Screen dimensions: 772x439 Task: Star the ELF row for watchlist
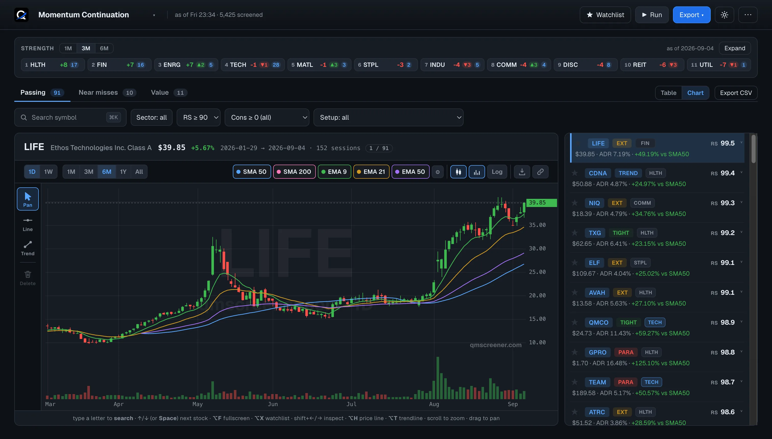pos(575,262)
